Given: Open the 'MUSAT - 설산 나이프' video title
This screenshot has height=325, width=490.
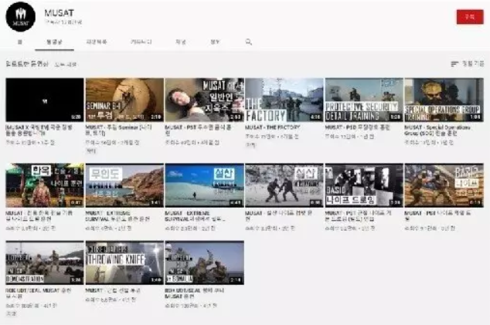Looking at the screenshot, I should pyautogui.click(x=278, y=215).
